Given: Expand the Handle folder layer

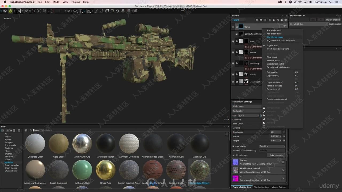Looking at the screenshot, I should pos(237,52).
